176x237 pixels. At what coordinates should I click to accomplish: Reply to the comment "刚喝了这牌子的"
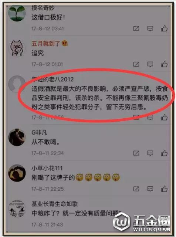(150, 189)
